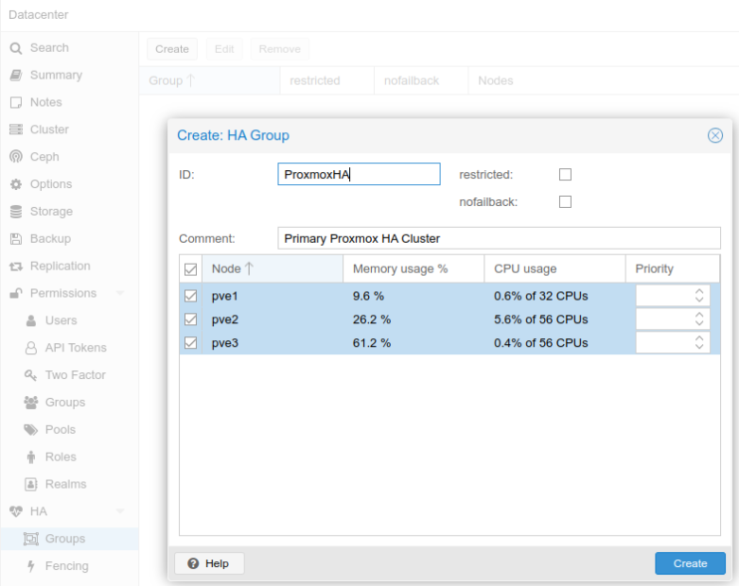
Task: Open the Summary menu item
Action: coord(56,76)
